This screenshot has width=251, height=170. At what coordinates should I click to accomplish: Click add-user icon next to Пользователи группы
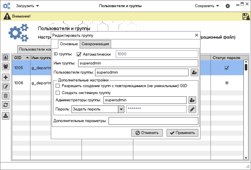tap(194, 72)
